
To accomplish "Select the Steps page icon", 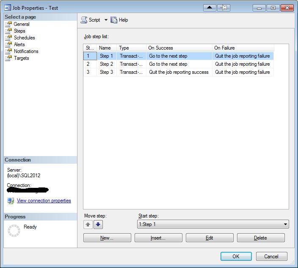I will click(x=8, y=31).
